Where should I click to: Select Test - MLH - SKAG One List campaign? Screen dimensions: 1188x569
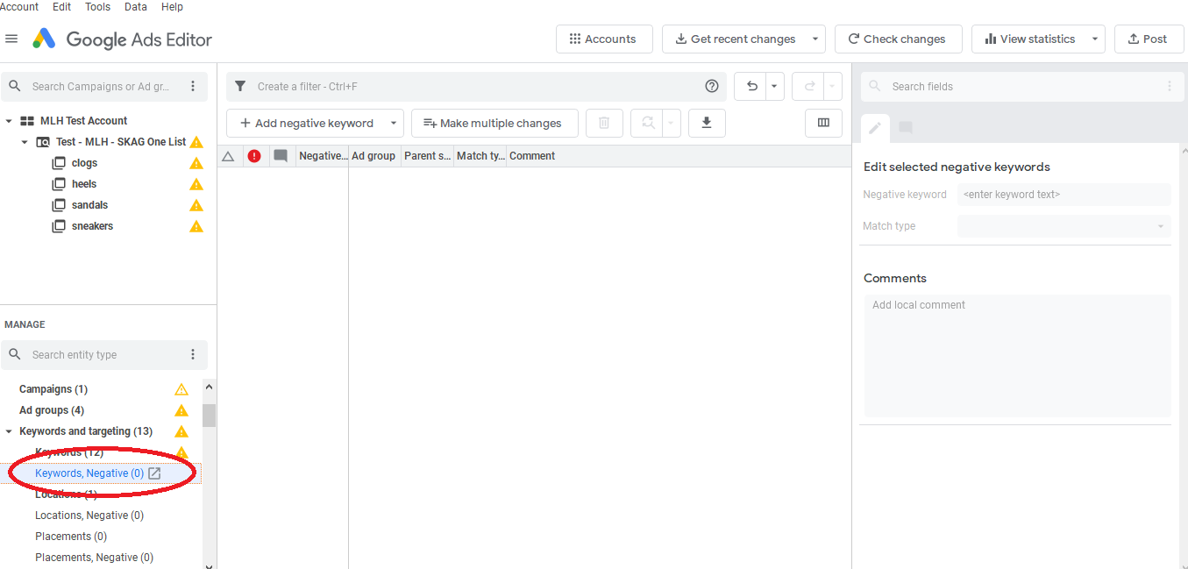pos(121,142)
